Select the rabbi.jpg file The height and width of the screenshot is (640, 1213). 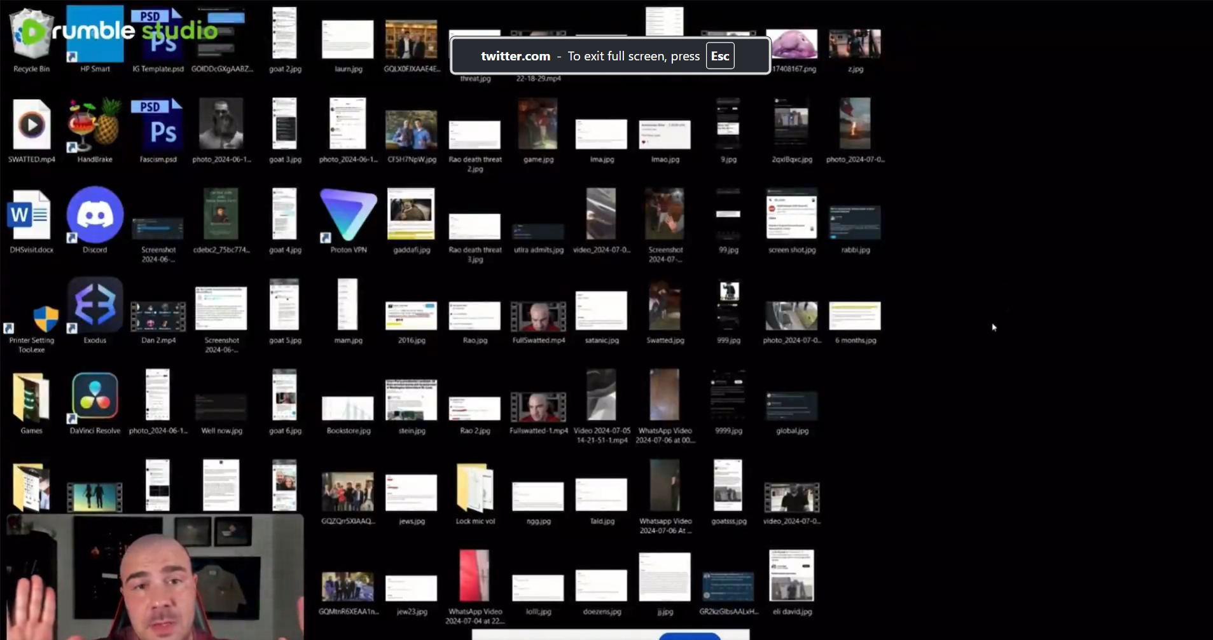(x=856, y=229)
